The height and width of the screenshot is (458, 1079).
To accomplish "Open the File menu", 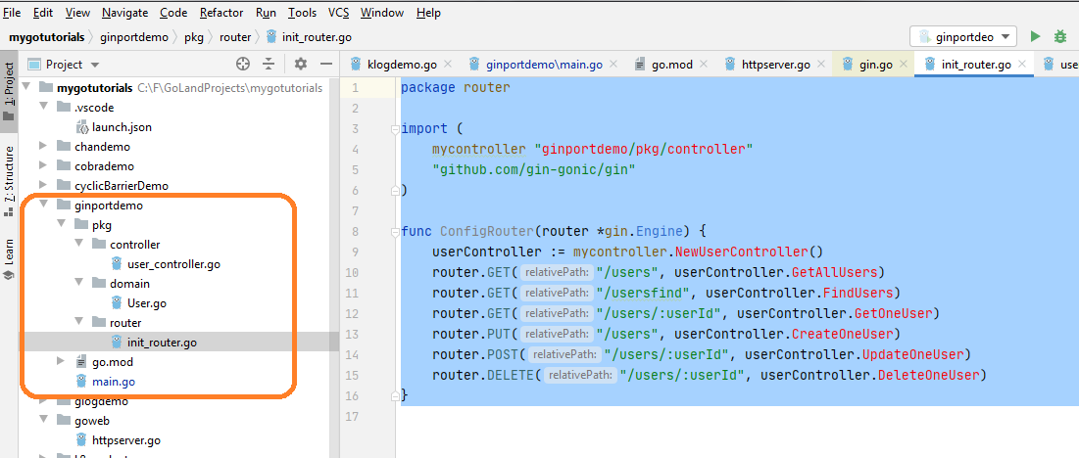I will pyautogui.click(x=12, y=13).
